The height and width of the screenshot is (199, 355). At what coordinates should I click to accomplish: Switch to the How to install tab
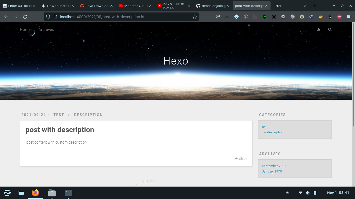point(58,6)
